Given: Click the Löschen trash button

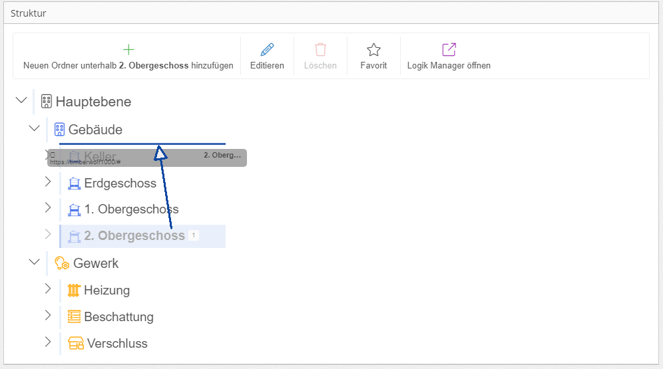Looking at the screenshot, I should point(320,56).
